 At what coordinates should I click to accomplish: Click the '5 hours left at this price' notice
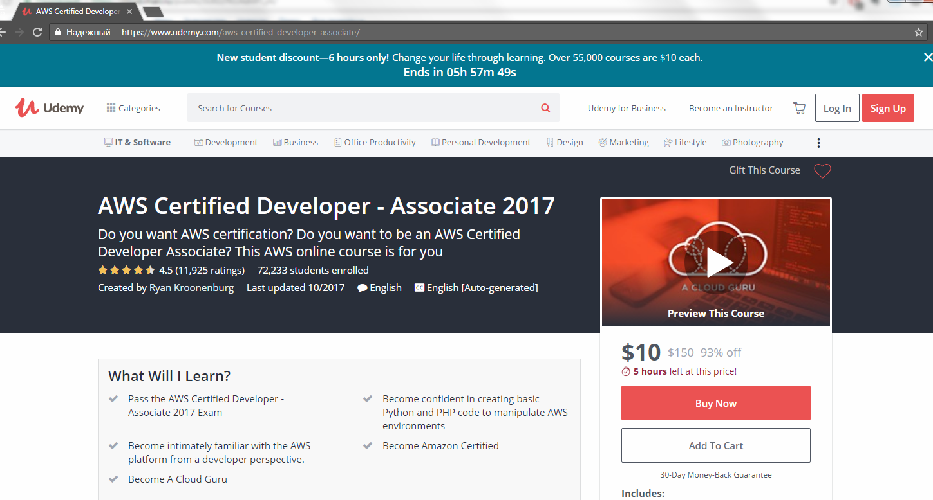click(679, 371)
